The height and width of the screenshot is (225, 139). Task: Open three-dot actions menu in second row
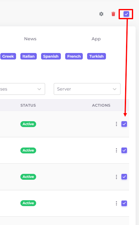pos(116,150)
